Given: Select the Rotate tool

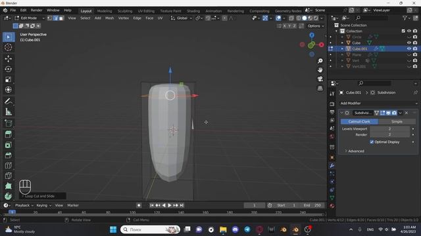Looking at the screenshot, I should pos(9,69).
